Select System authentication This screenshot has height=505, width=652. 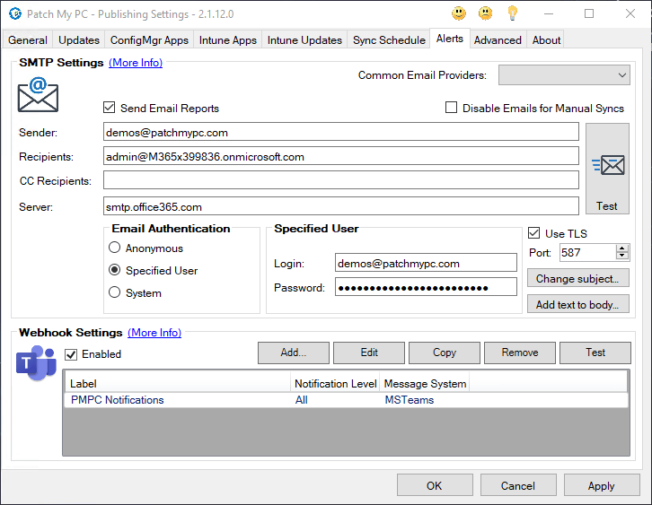point(114,292)
